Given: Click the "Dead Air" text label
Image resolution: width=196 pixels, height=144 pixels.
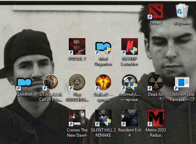Looking at the screenshot, I should (156, 94).
